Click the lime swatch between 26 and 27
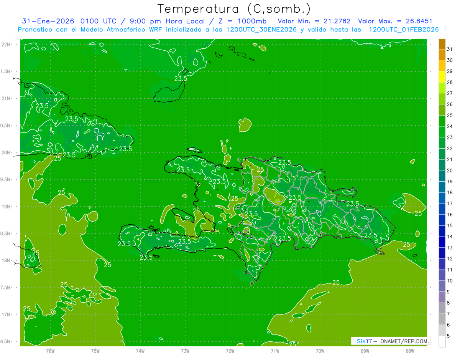Viewport: 460px width, 356px height. pos(442,99)
